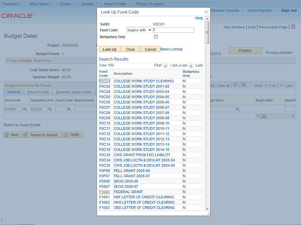
Task: Switch to the Project Detail tab
Action: [x=38, y=92]
